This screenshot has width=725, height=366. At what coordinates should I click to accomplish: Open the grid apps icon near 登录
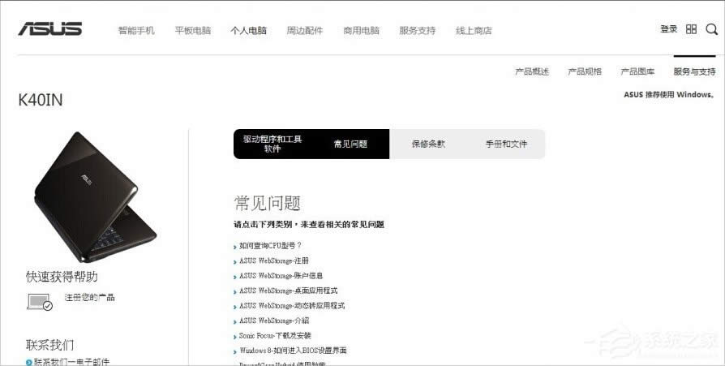691,29
